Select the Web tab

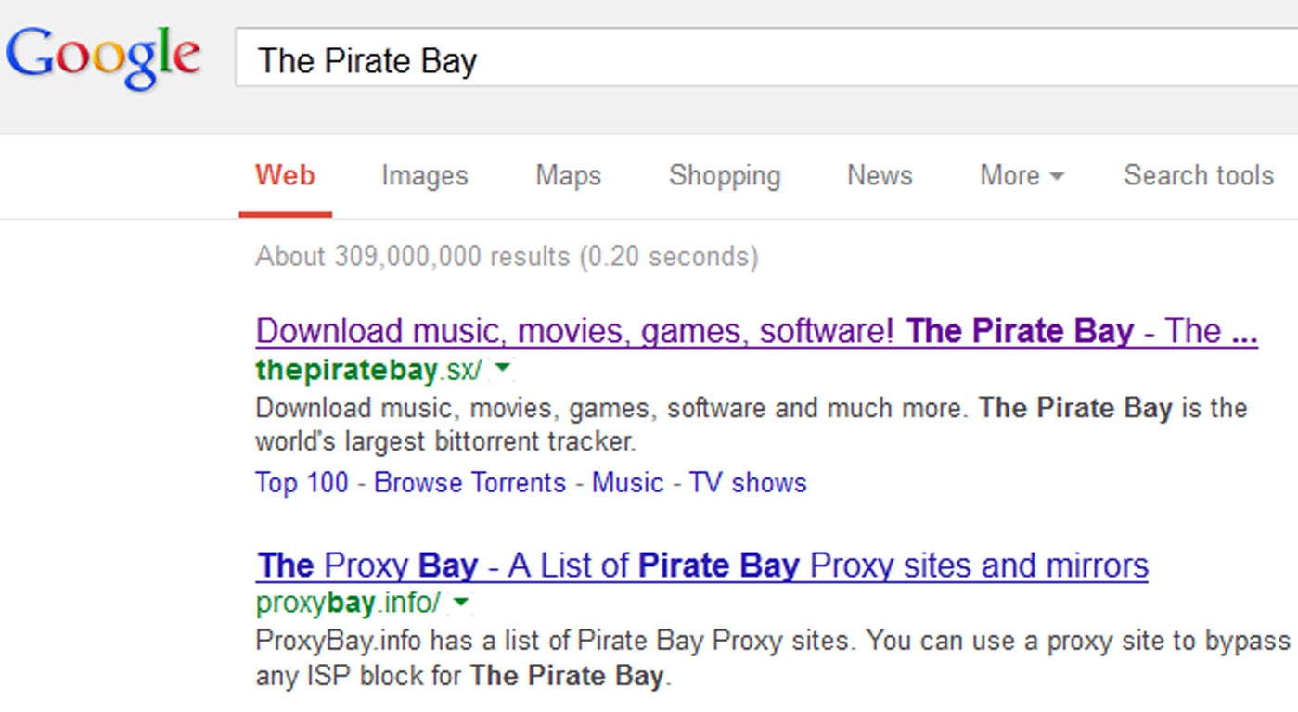[285, 175]
